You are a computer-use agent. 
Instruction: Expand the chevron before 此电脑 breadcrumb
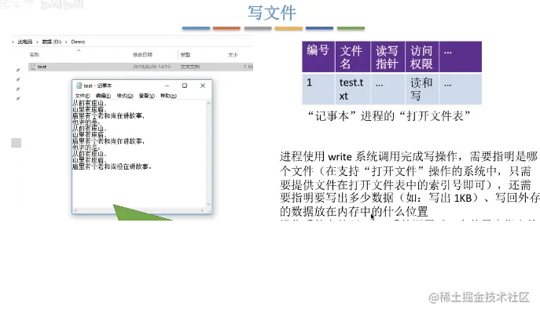point(13,42)
